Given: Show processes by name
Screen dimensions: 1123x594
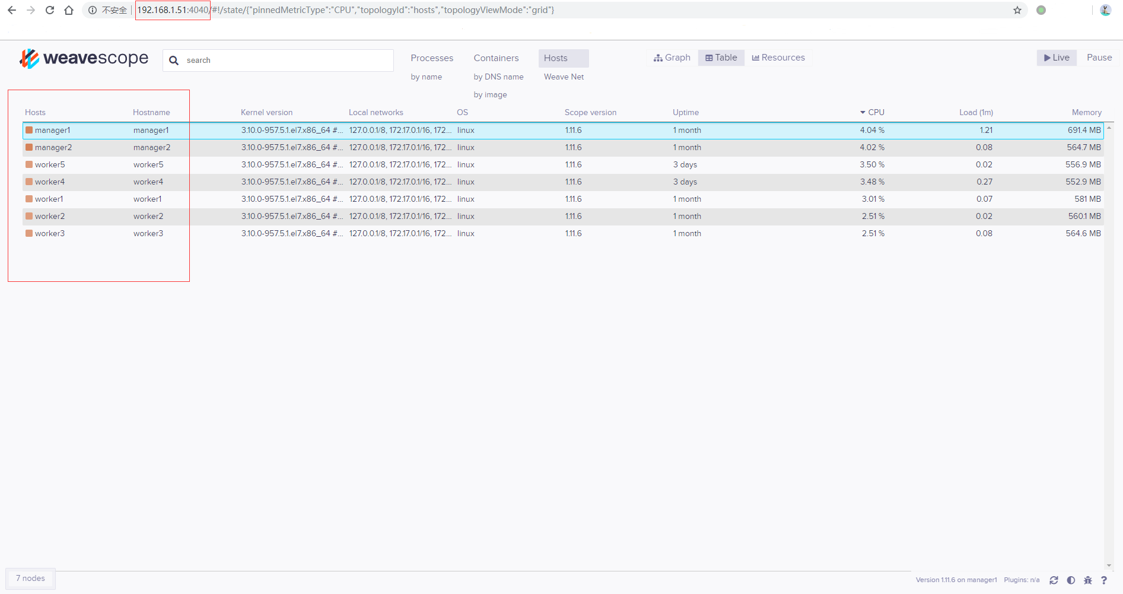Looking at the screenshot, I should 427,77.
